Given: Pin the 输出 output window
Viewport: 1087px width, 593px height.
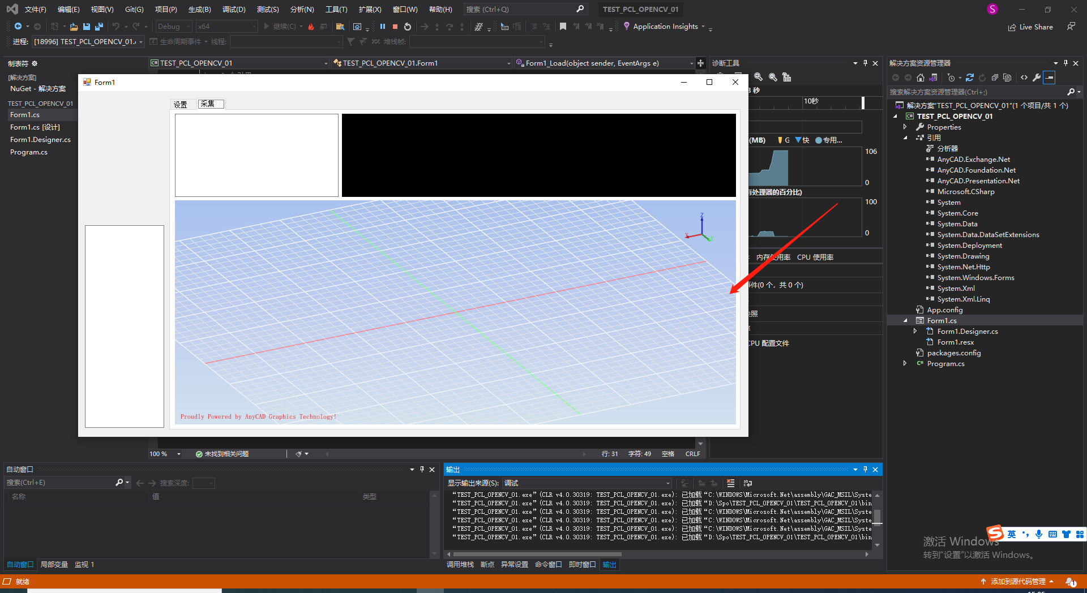Looking at the screenshot, I should 865,469.
